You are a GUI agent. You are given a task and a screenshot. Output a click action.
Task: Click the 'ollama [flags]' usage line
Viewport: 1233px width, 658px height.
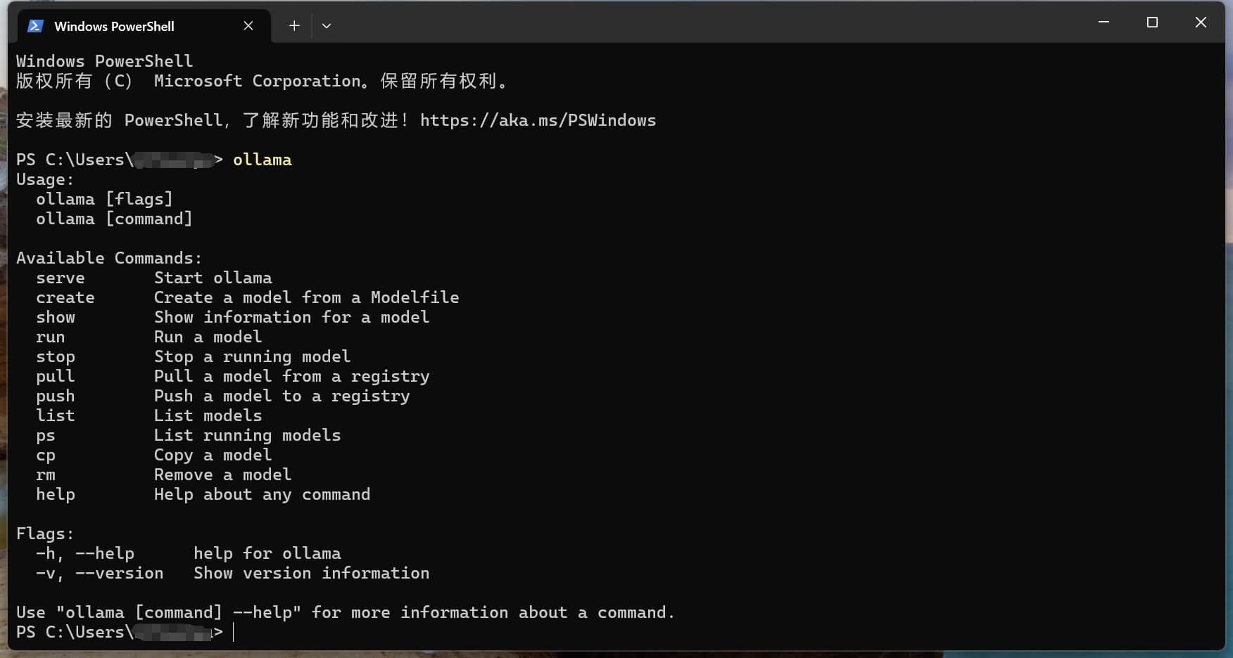(105, 199)
